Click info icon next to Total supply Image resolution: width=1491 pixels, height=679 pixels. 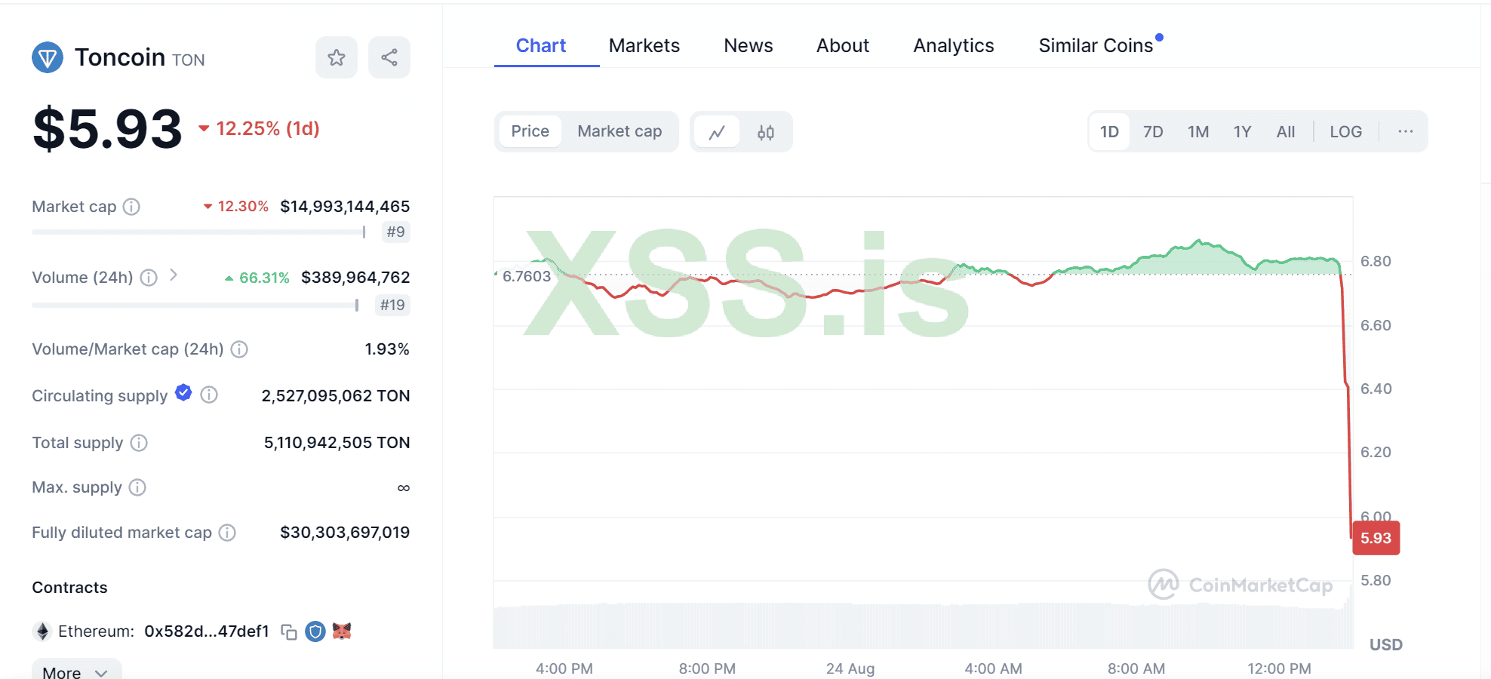(x=139, y=443)
